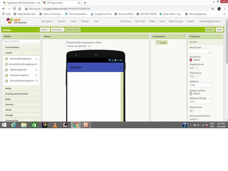This screenshot has width=228, height=171.
Task: Switch to the Blocks editor
Action: point(219,30)
